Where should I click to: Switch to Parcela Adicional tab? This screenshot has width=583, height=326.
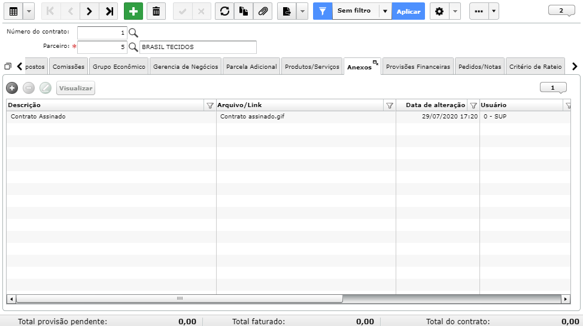click(251, 66)
